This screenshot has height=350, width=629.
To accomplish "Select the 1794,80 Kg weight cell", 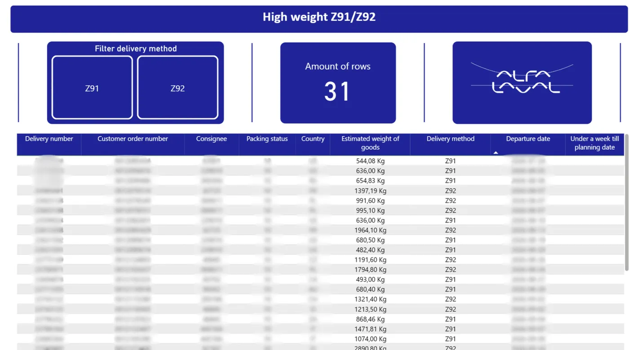I will tap(370, 270).
